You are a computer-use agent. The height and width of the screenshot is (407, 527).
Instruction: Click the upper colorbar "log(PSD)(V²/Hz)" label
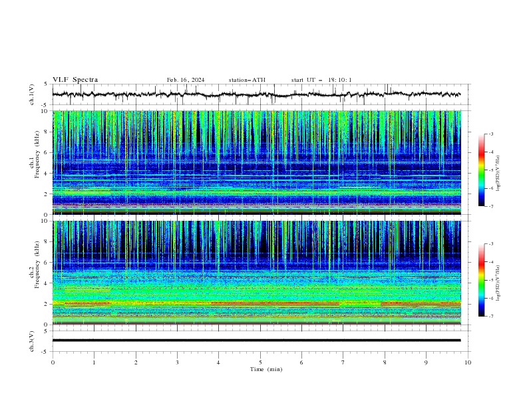coord(498,174)
